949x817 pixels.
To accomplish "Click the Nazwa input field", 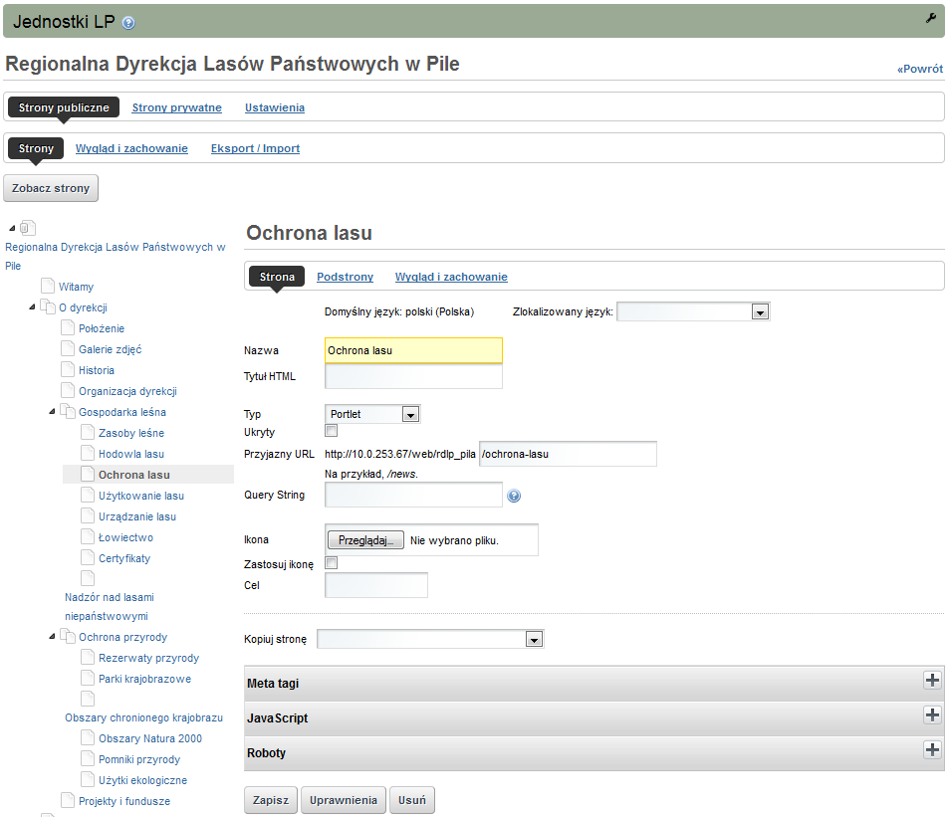I will [413, 350].
